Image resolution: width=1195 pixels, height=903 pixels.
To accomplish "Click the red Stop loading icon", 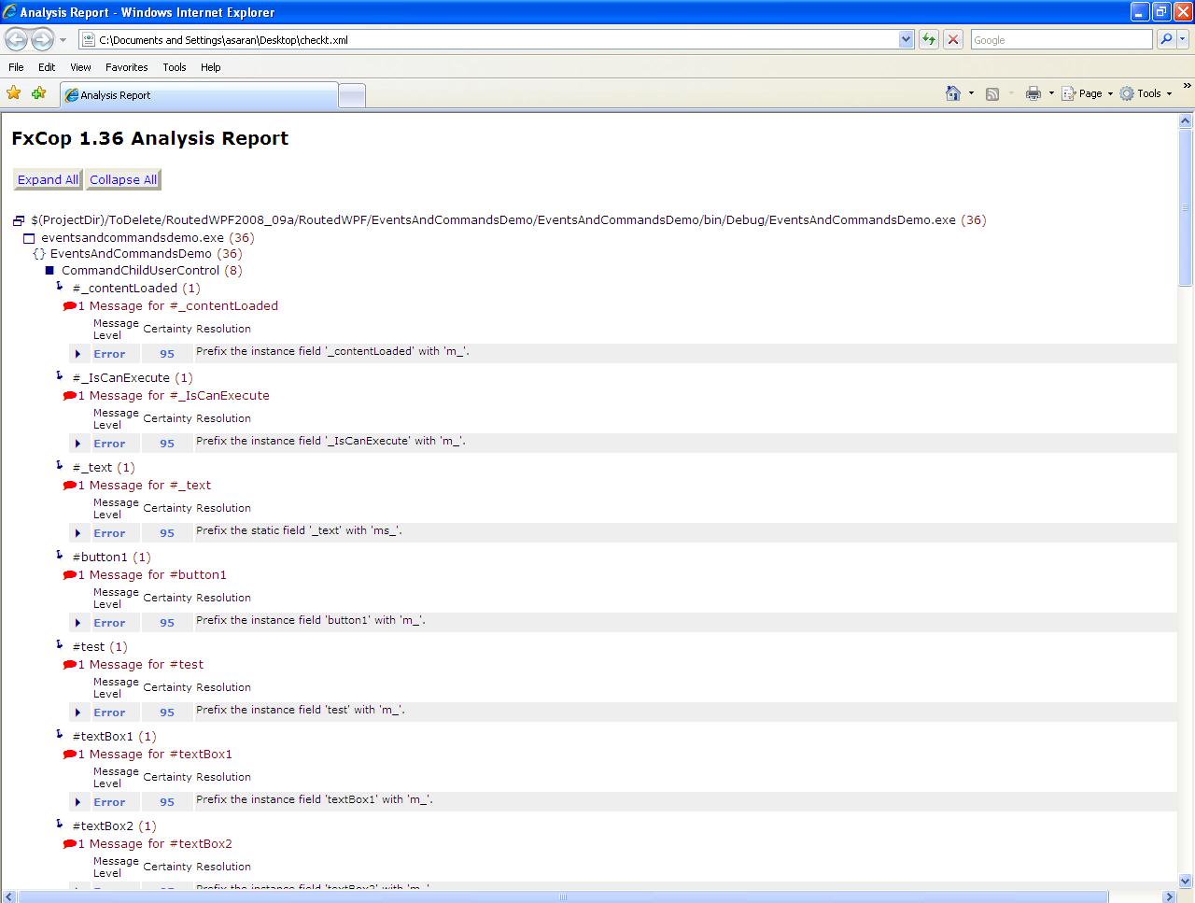I will tap(953, 39).
